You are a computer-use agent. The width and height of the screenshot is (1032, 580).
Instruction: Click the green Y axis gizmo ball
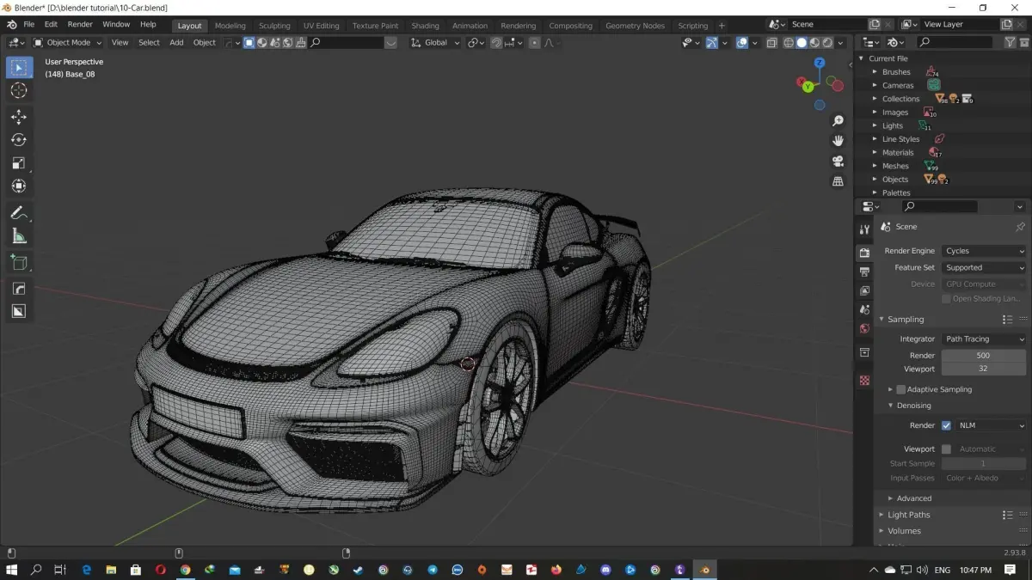click(808, 87)
